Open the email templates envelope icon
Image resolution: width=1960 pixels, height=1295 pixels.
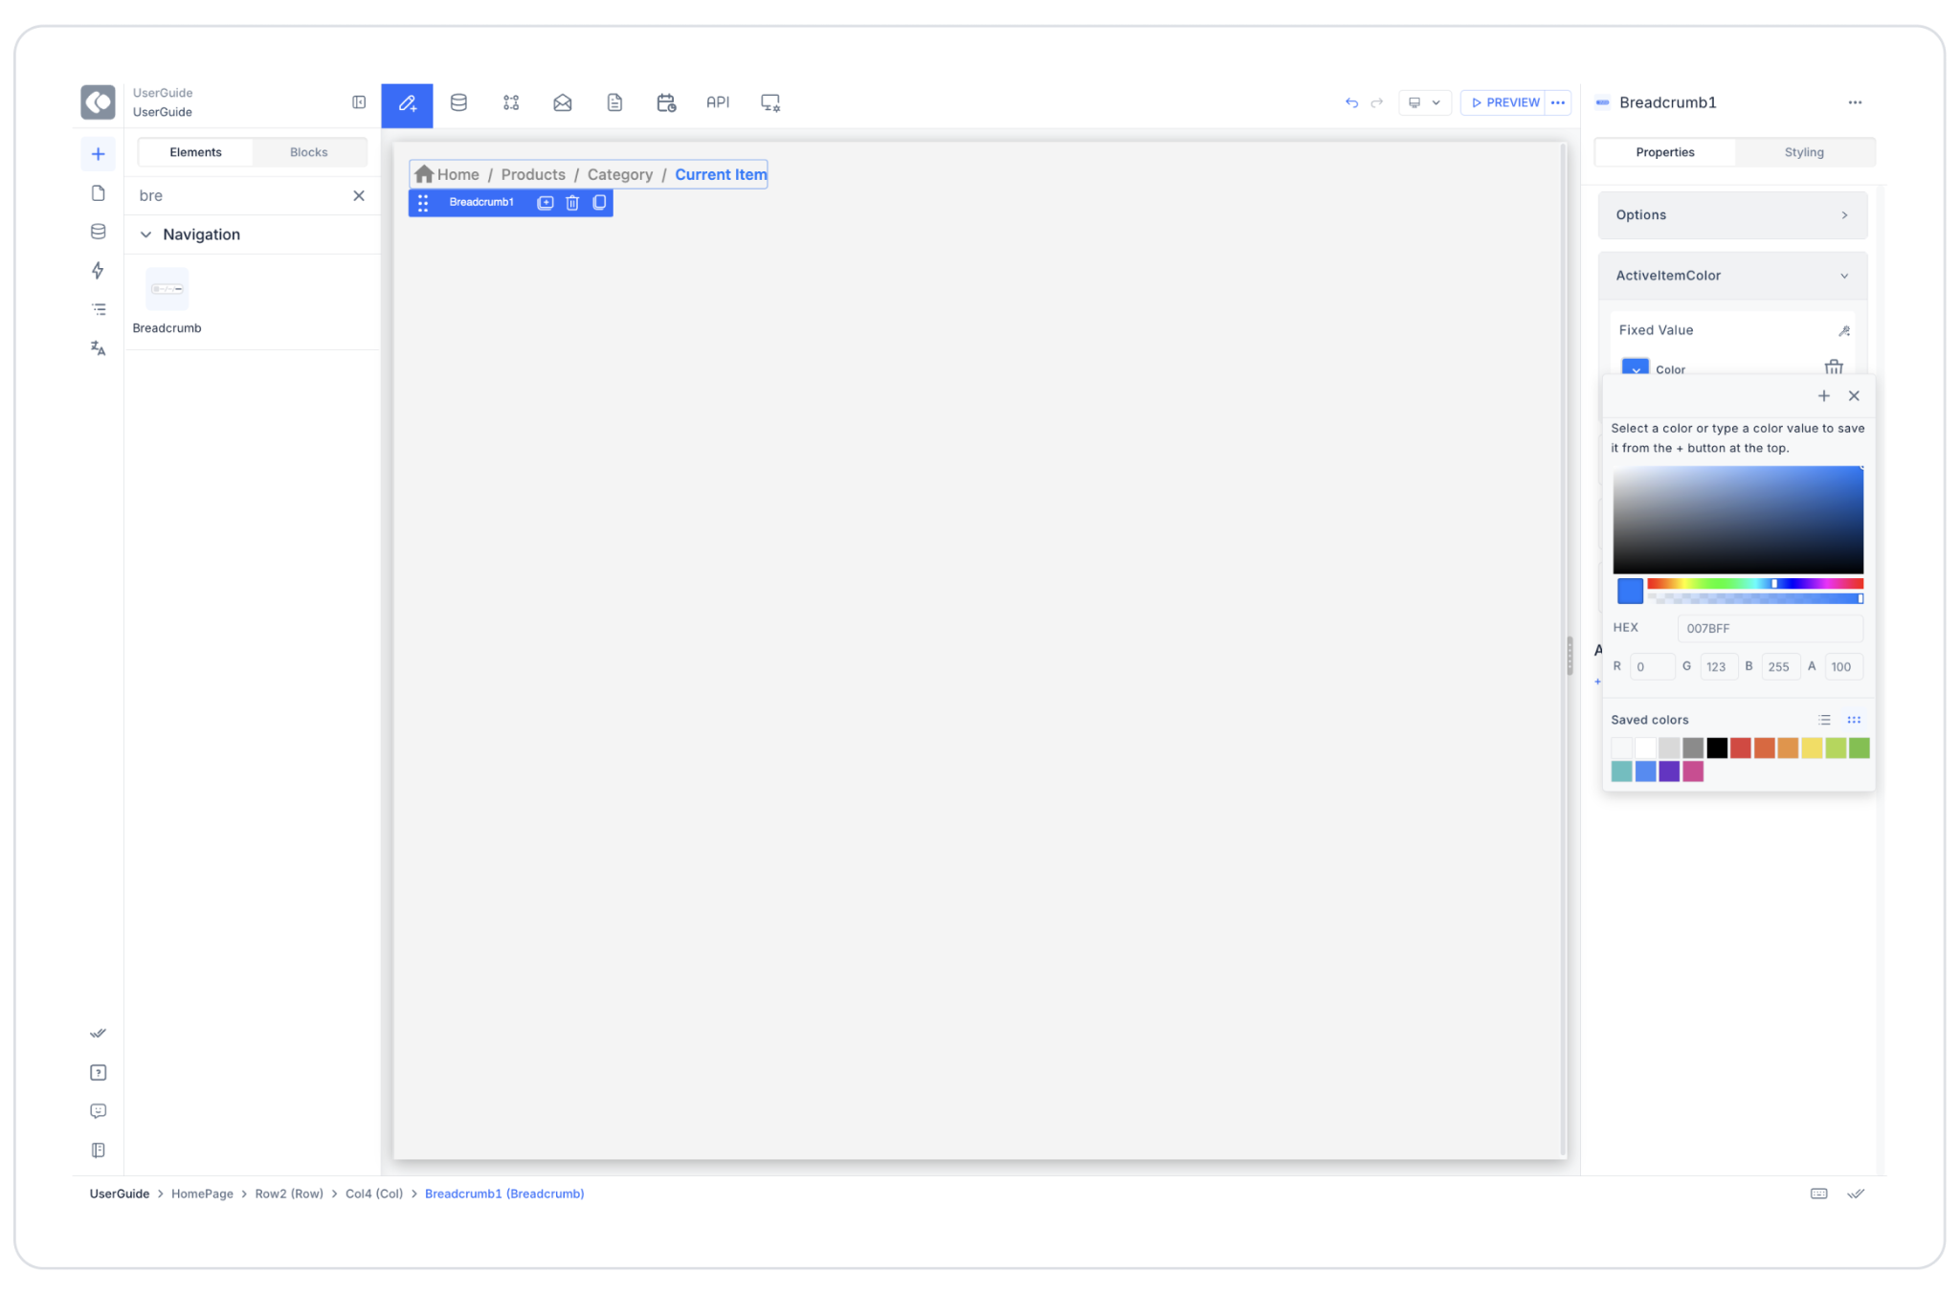click(x=563, y=102)
